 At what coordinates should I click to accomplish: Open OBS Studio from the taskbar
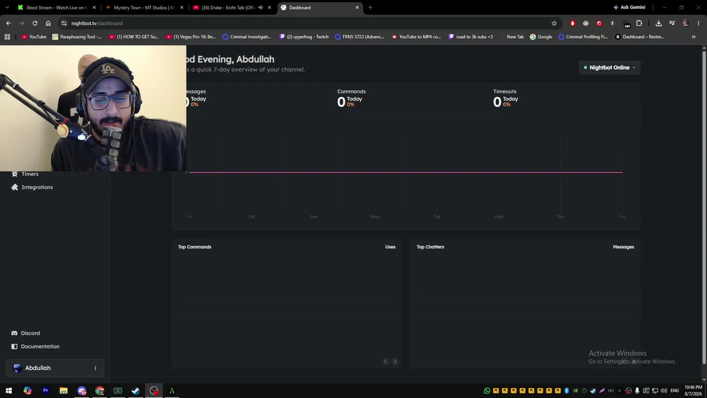click(x=154, y=391)
